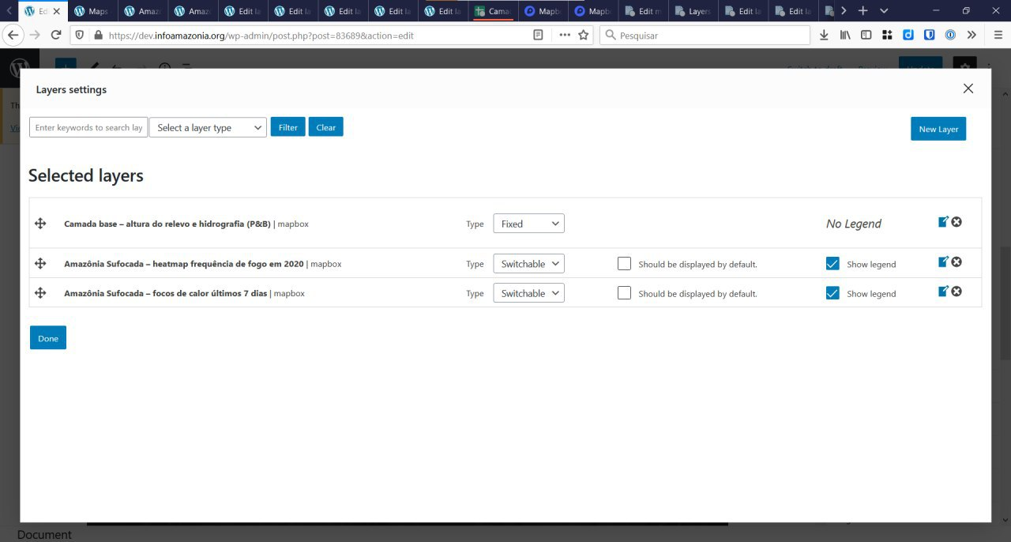Switch to the Maps browser tab

tap(92, 11)
